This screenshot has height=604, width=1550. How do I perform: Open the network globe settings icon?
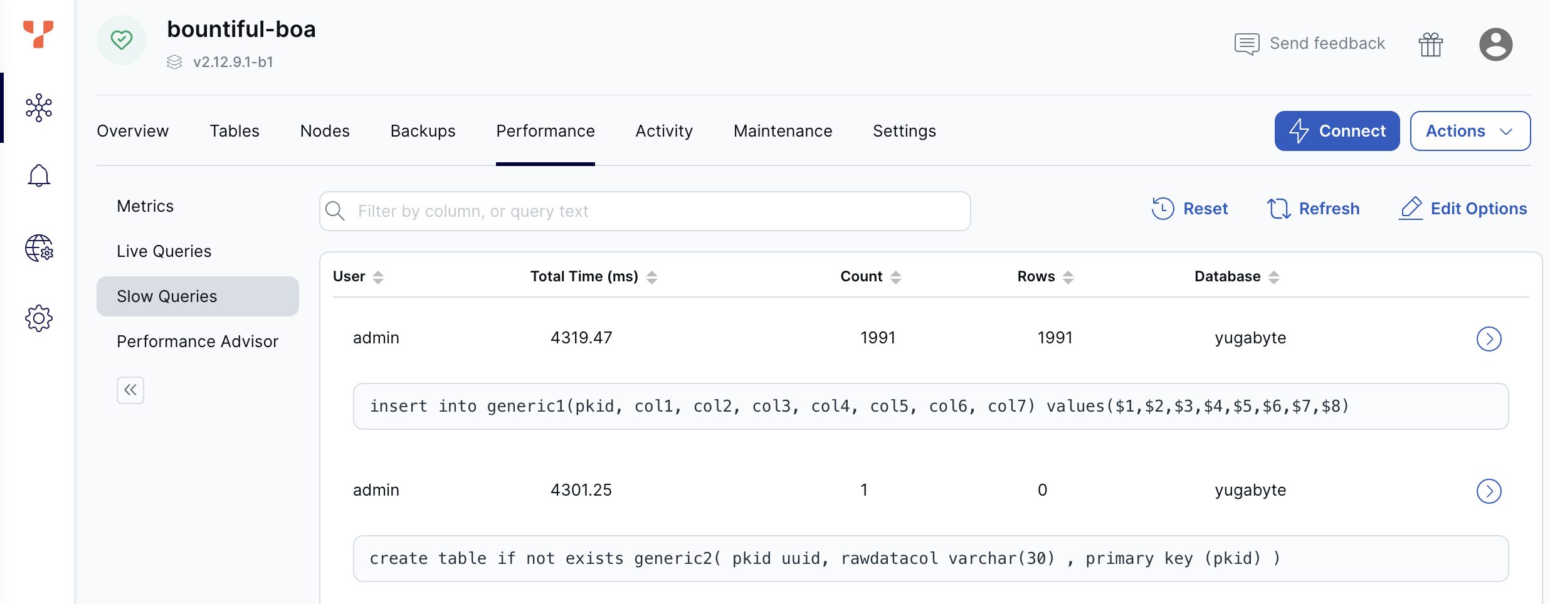(39, 248)
